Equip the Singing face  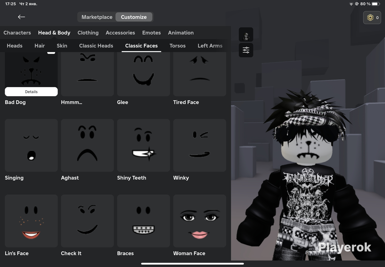[x=31, y=145]
